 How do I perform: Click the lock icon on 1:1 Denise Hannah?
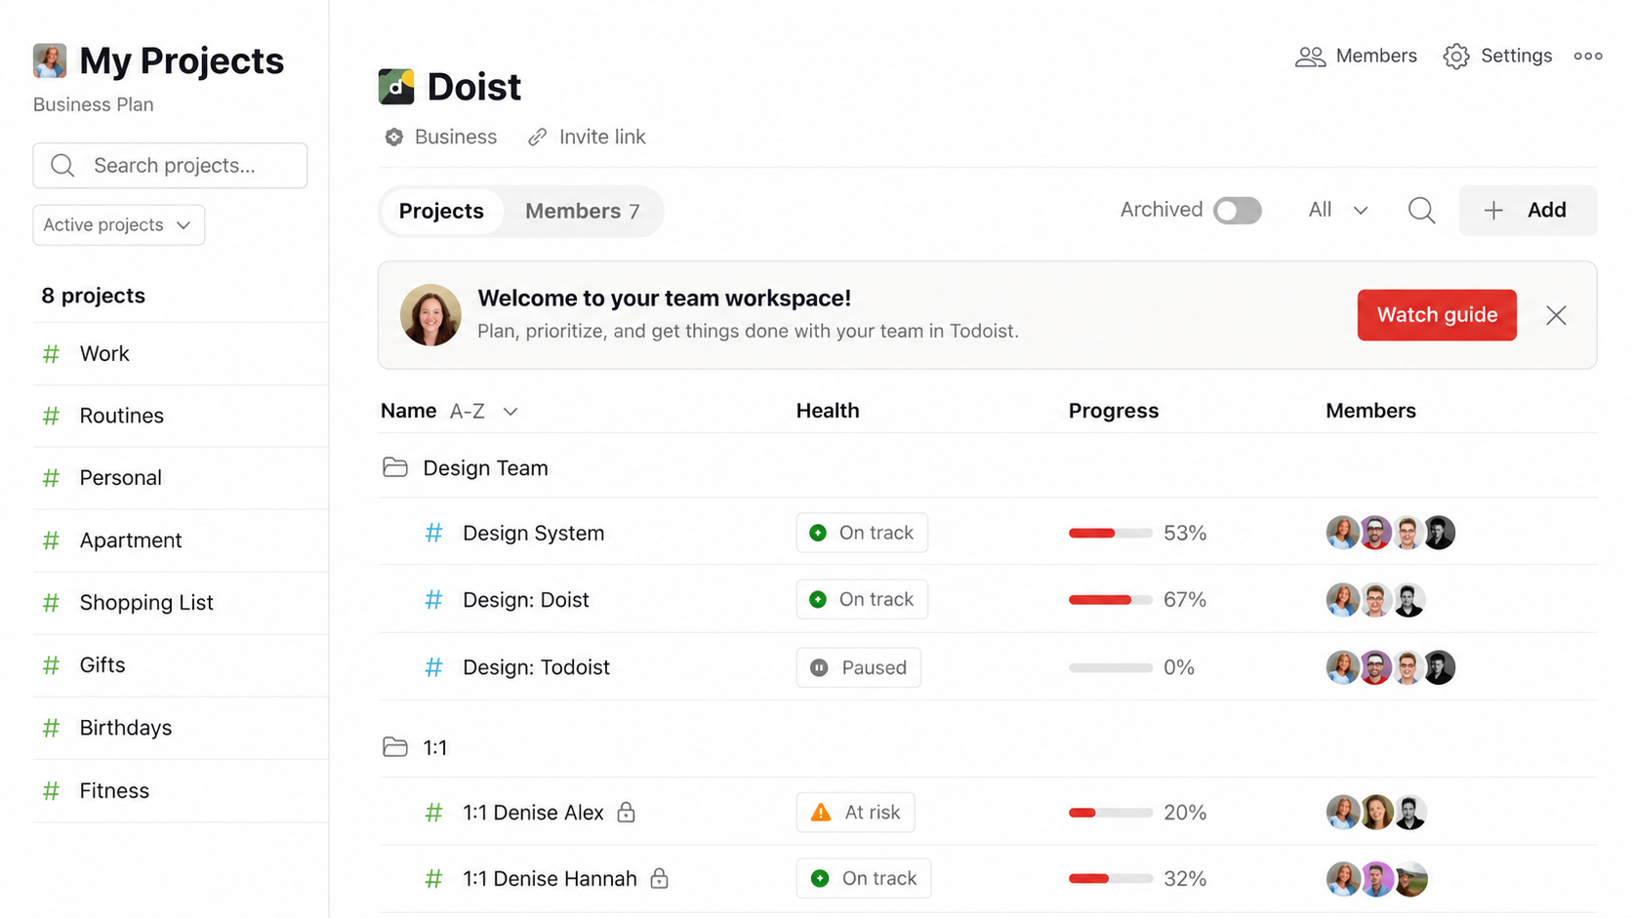[x=660, y=879]
